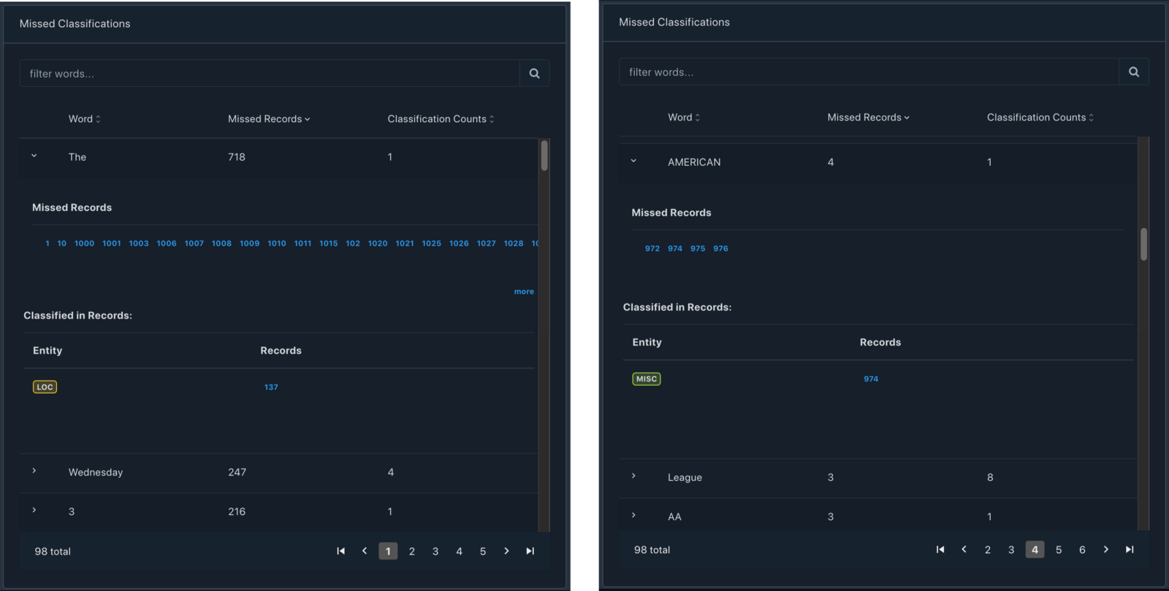
Task: Click right panel scrollbar thumb
Action: pos(1143,244)
